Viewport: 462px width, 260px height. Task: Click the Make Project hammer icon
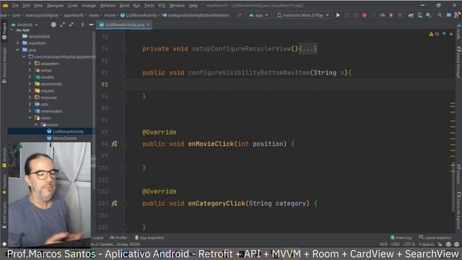(239, 15)
